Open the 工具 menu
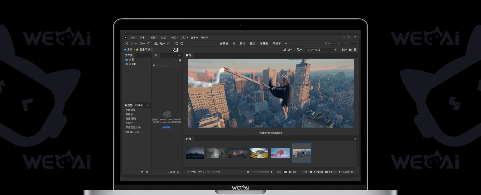Image resolution: width=481 pixels, height=195 pixels. pyautogui.click(x=184, y=38)
